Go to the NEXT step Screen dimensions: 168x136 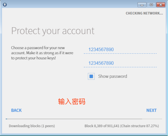click(151, 110)
